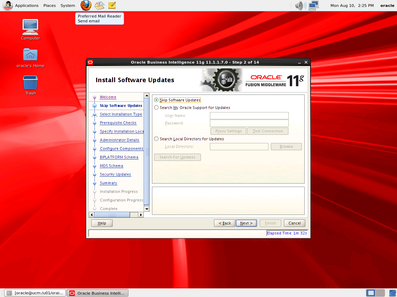The image size is (397, 297).
Task: Click the Skip Software Updates step in sidebar
Action: 121,106
